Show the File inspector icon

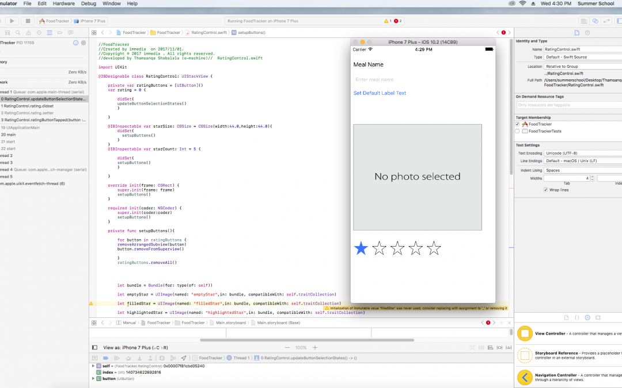tap(577, 33)
